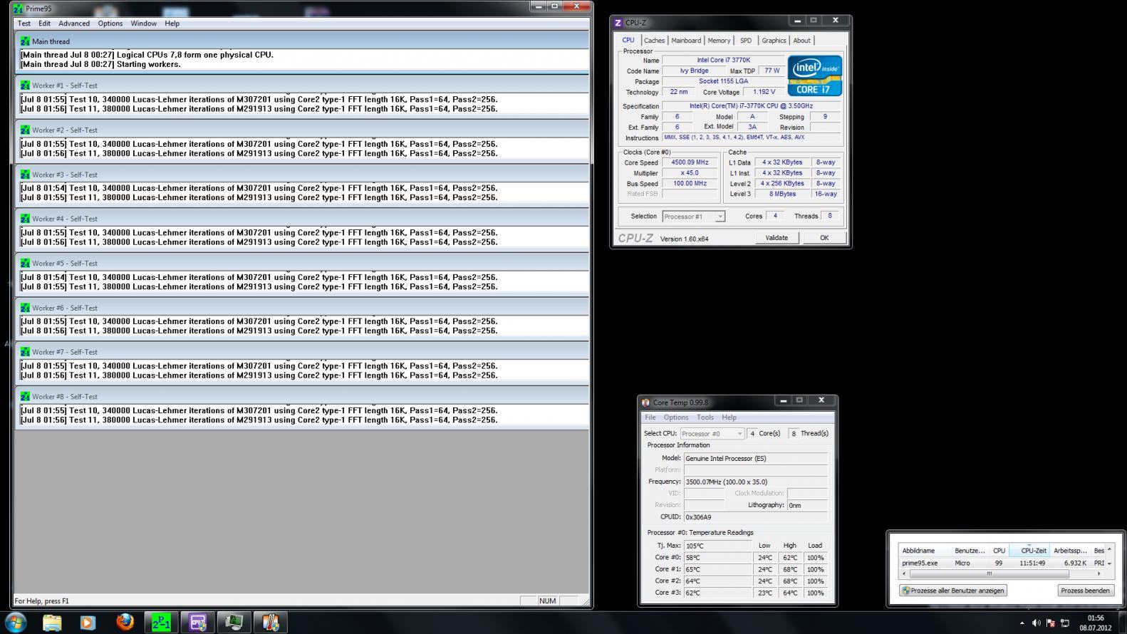Click the Worker #1 Self-Test icon
The height and width of the screenshot is (634, 1127).
[x=26, y=85]
